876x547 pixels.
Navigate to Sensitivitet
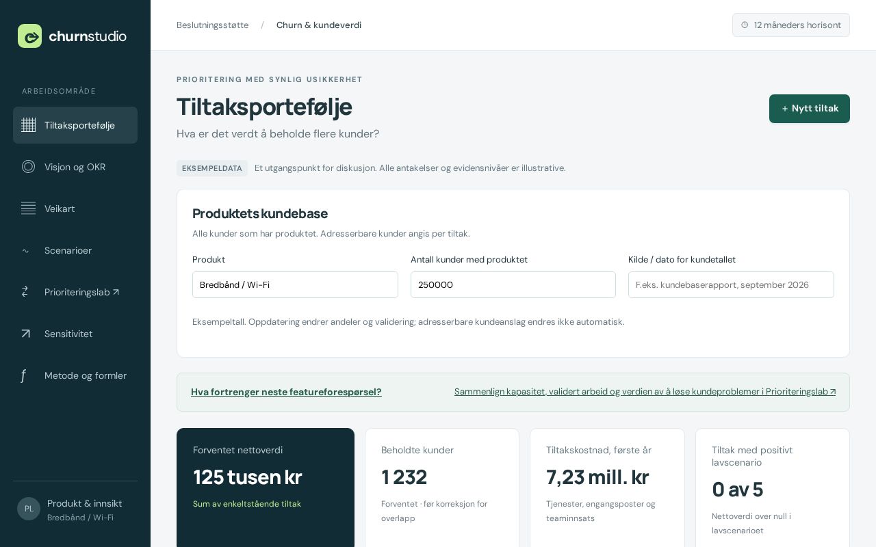coord(75,334)
